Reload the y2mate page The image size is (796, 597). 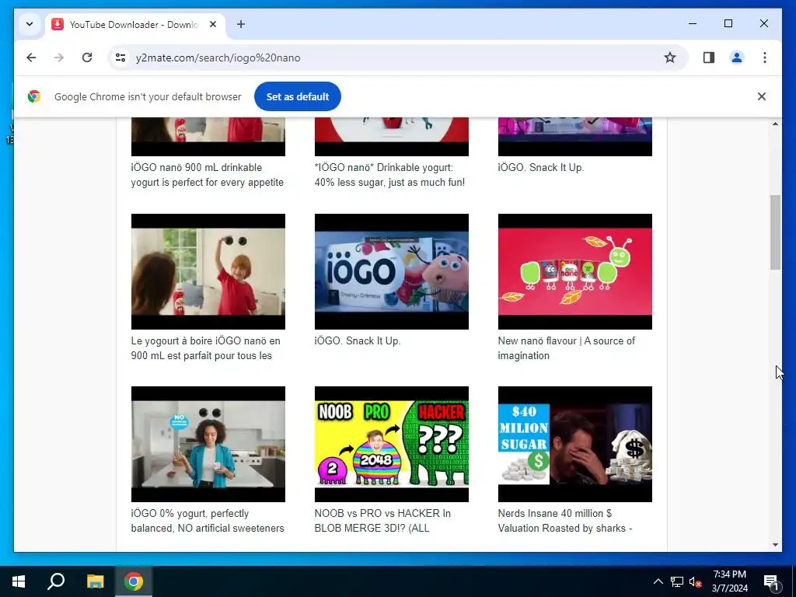point(87,58)
